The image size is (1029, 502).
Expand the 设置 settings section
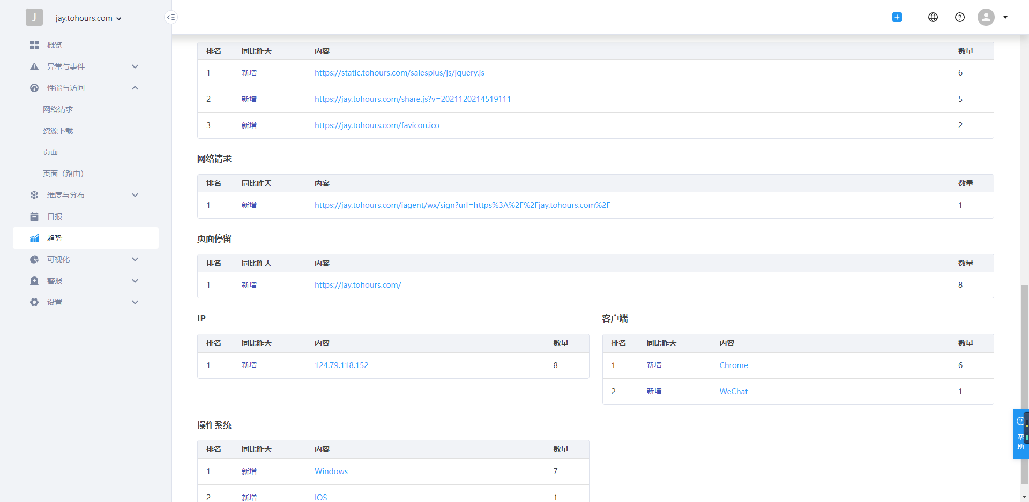[135, 302]
